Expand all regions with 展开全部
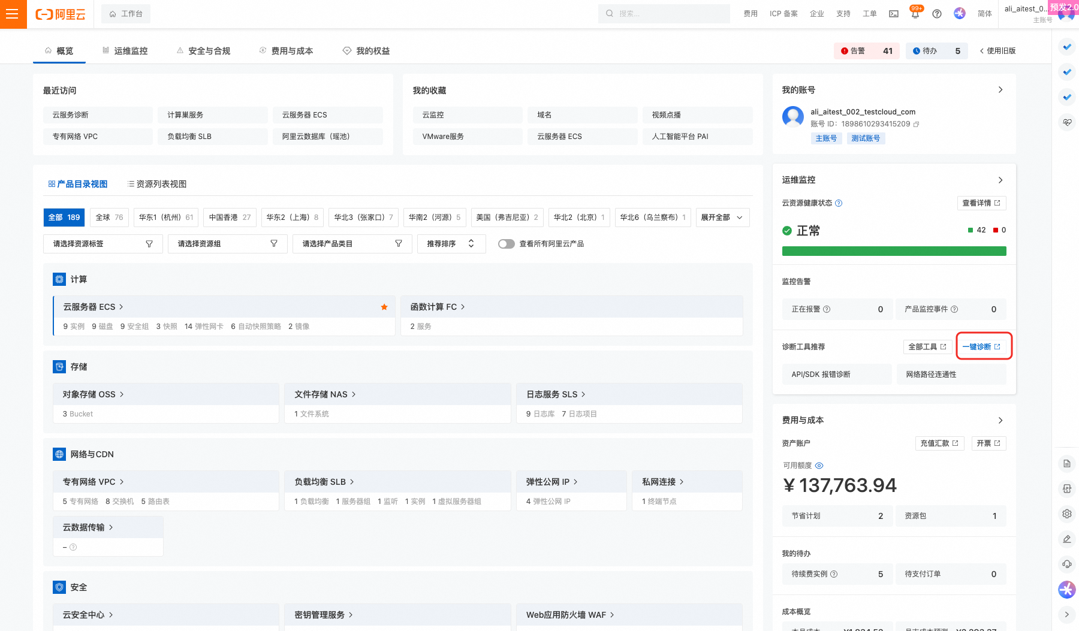The image size is (1079, 631). pos(722,218)
